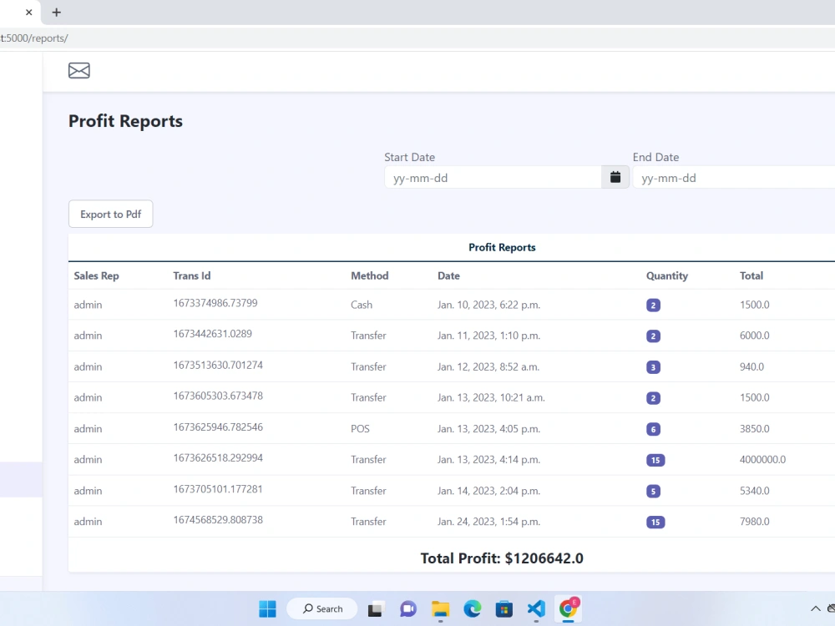Click the Method column header

pos(370,275)
